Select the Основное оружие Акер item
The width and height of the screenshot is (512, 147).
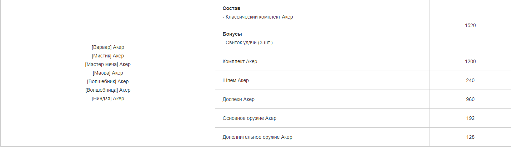[249, 118]
